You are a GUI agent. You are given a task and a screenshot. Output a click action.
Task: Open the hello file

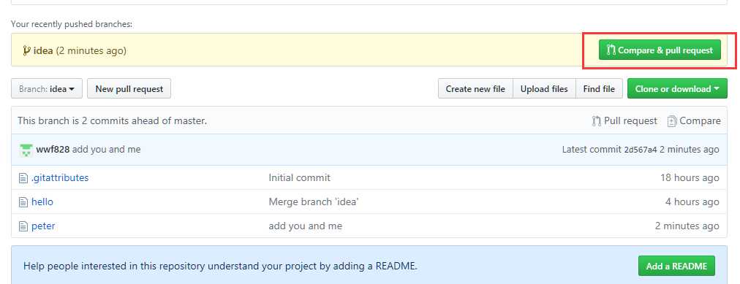(42, 202)
